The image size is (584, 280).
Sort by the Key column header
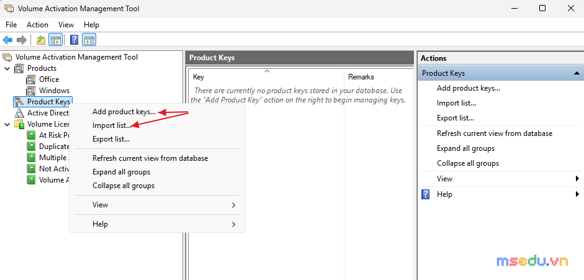coord(267,77)
